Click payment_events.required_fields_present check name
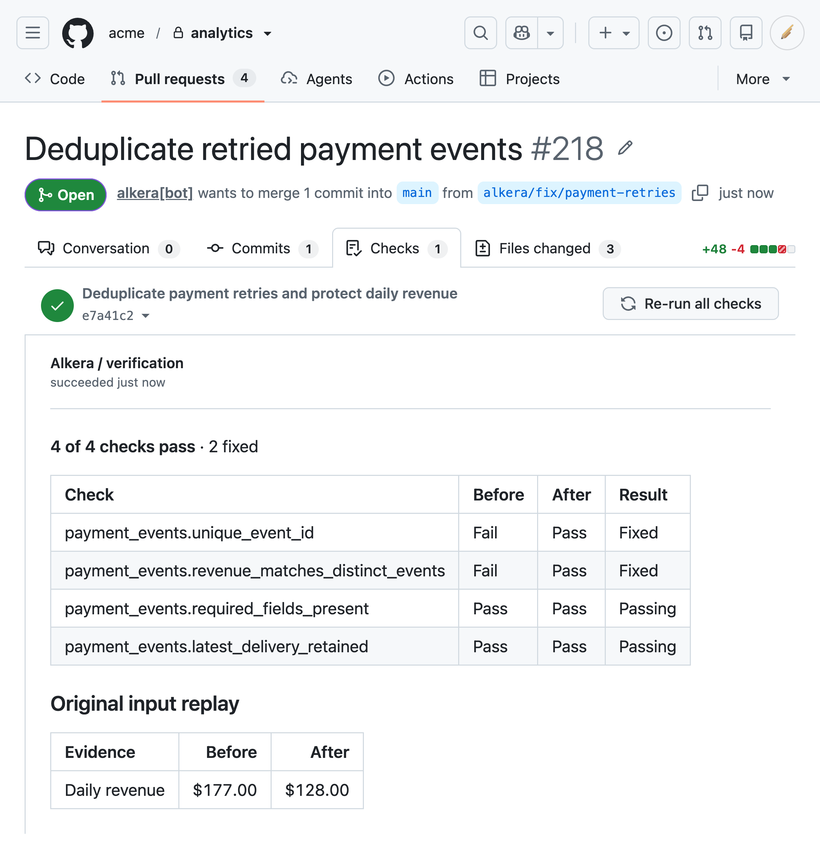Viewport: 820px width, 842px height. (217, 609)
